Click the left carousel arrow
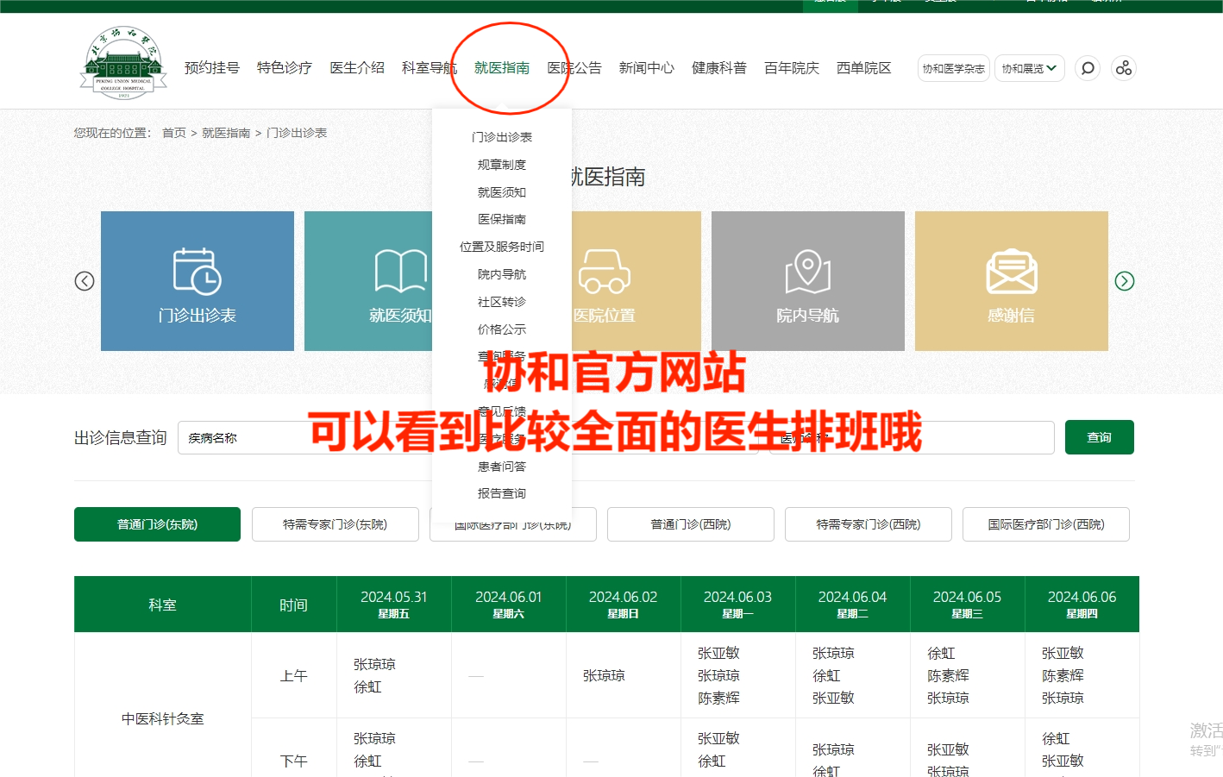Image resolution: width=1223 pixels, height=777 pixels. (x=85, y=280)
